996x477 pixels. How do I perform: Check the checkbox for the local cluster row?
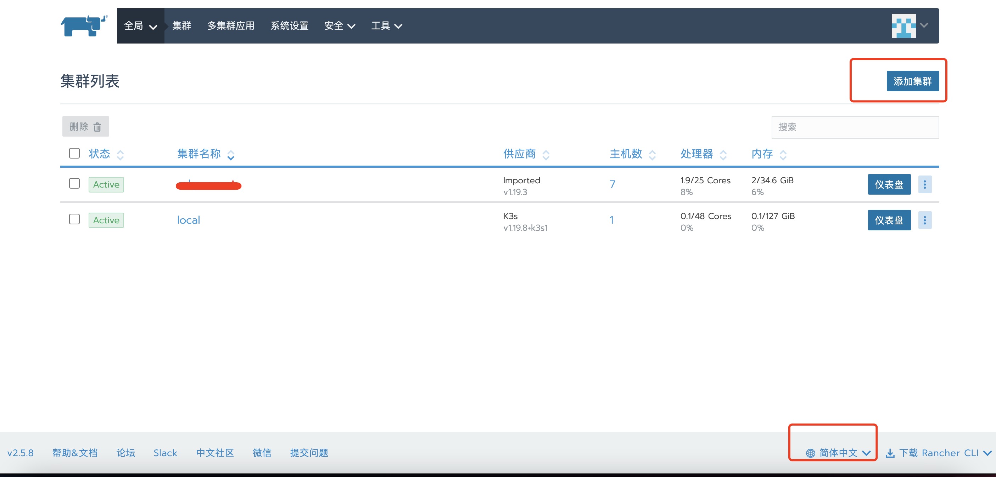[74, 220]
